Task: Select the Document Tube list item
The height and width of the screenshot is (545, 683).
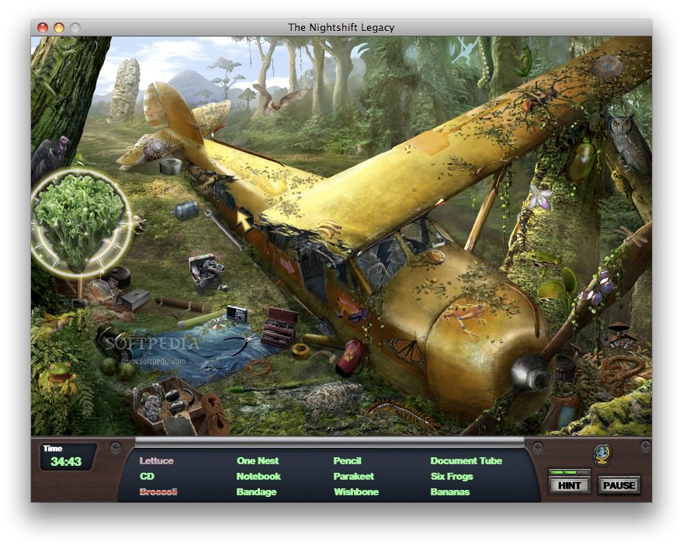Action: click(x=466, y=460)
